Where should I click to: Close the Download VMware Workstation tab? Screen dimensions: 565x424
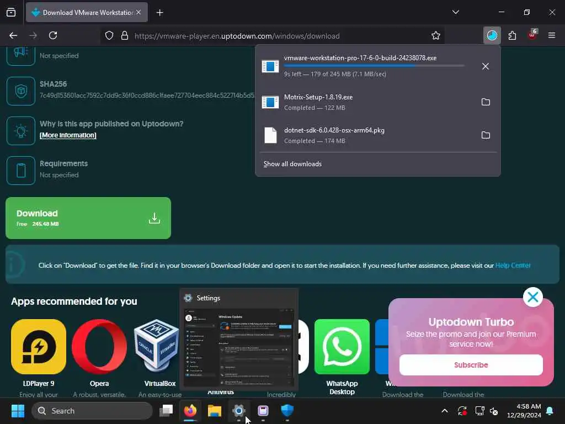click(138, 12)
